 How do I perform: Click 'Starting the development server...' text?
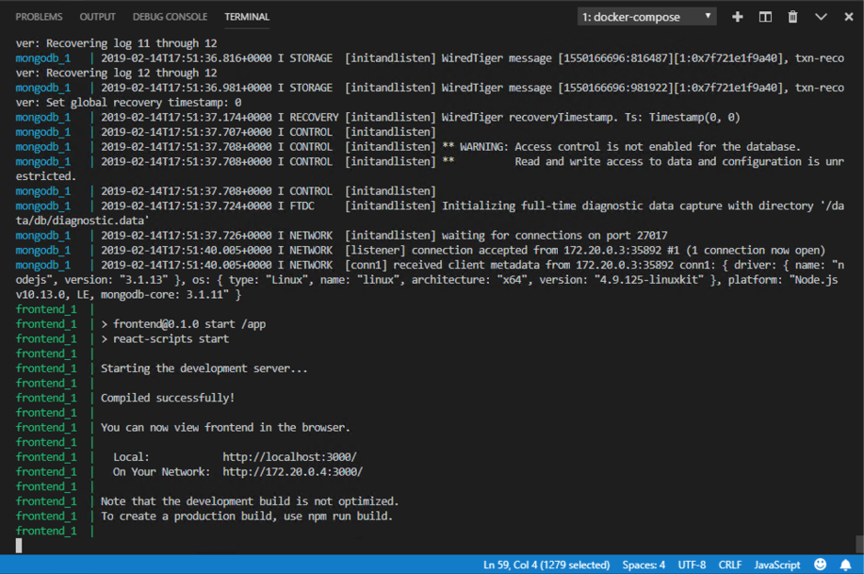[204, 369]
